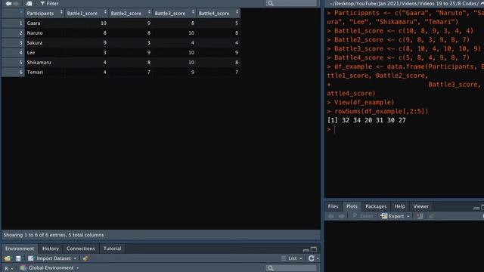Sort by Battle2_score column arrows
This screenshot has height=272, width=484.
[x=149, y=12]
